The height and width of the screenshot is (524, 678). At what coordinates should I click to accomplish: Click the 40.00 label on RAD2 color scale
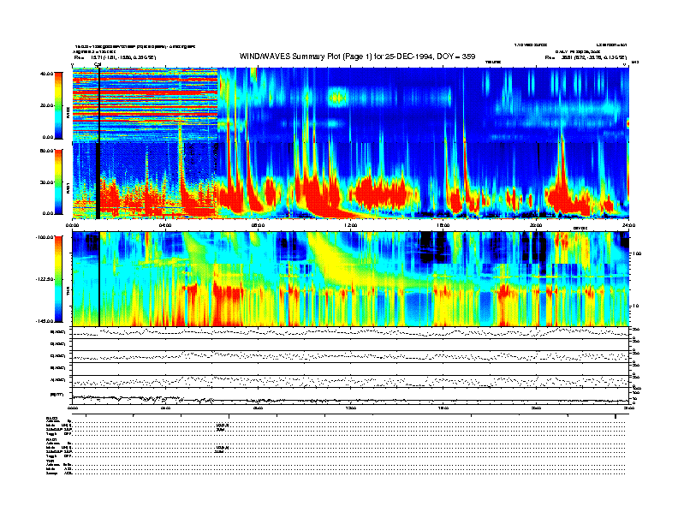(x=47, y=74)
